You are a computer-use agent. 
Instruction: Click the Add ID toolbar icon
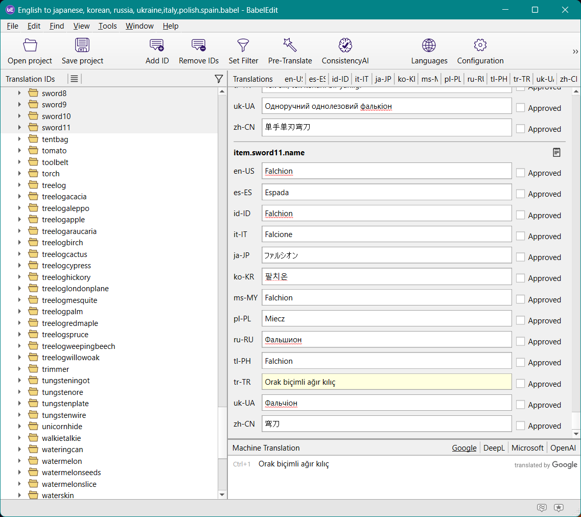157,45
